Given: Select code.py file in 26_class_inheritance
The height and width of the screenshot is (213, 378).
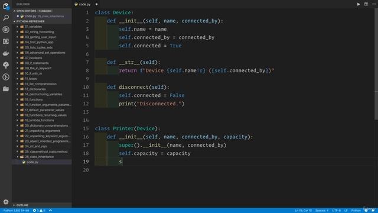Looking at the screenshot, I should [42, 162].
